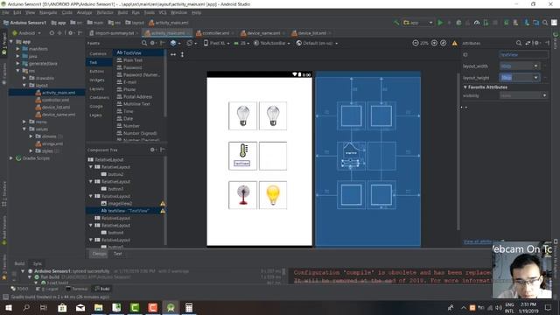Open File Explorer from the taskbar

point(99,307)
